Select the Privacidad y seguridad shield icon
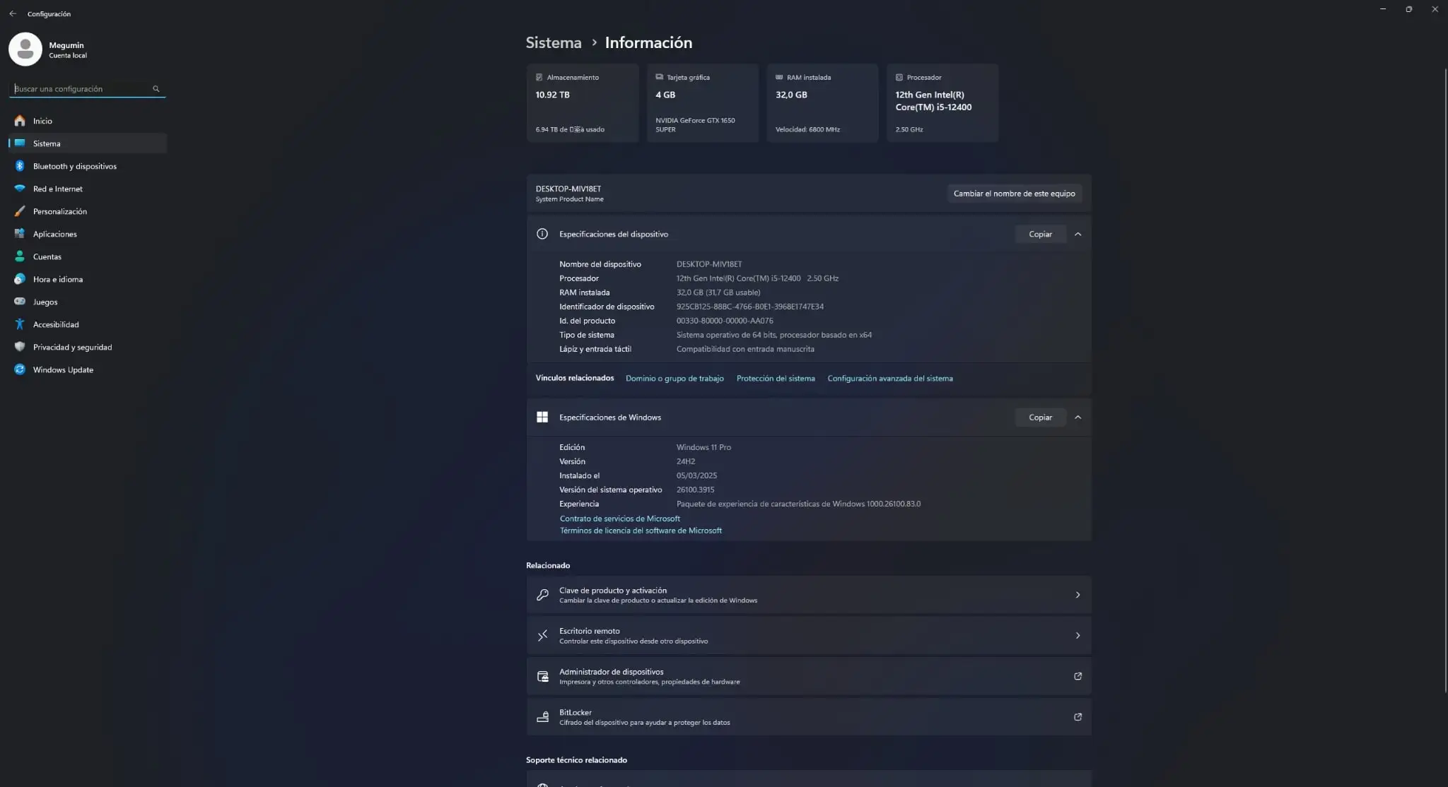1448x787 pixels. coord(20,347)
